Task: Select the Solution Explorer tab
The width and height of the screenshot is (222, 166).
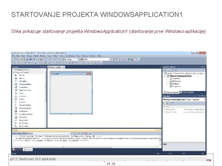Action: [171, 93]
